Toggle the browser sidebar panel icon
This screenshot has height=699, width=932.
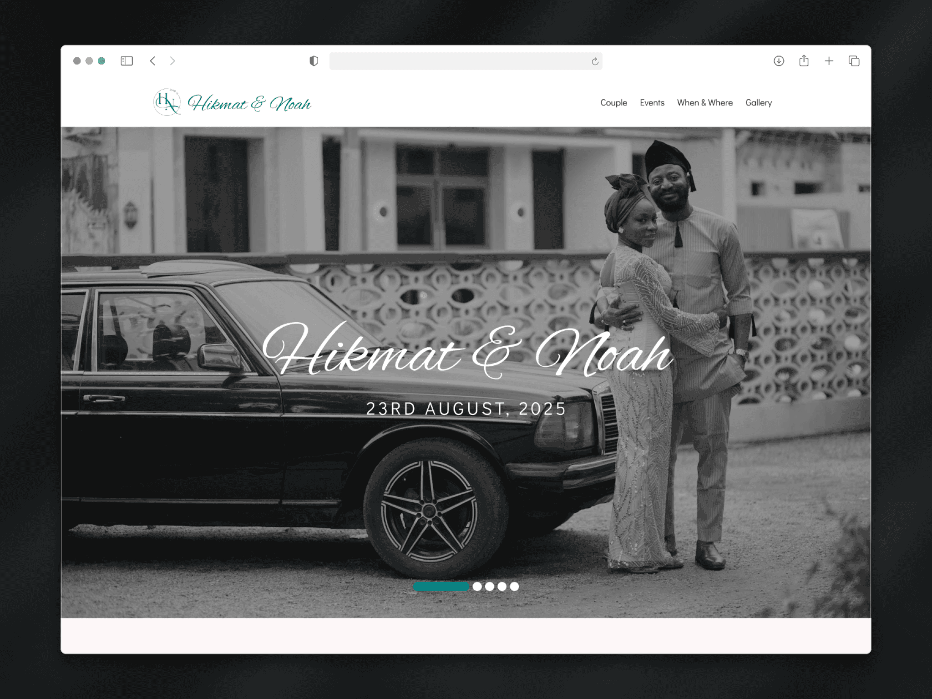pyautogui.click(x=127, y=61)
